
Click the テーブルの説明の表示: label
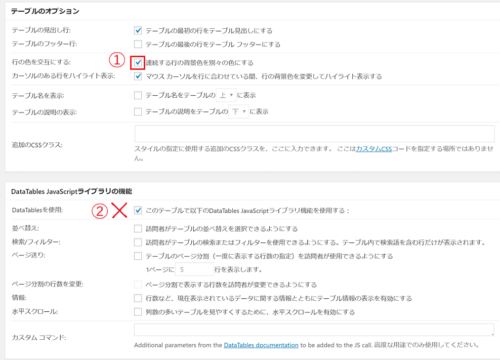45,112
